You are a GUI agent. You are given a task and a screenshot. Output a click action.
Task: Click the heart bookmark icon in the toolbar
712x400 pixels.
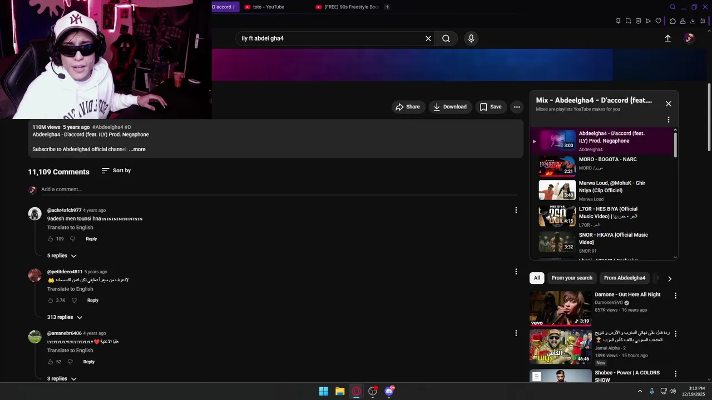(x=658, y=21)
